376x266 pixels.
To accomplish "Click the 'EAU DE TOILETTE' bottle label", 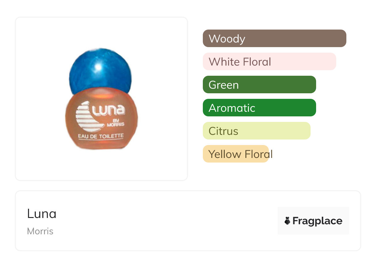I will (101, 136).
